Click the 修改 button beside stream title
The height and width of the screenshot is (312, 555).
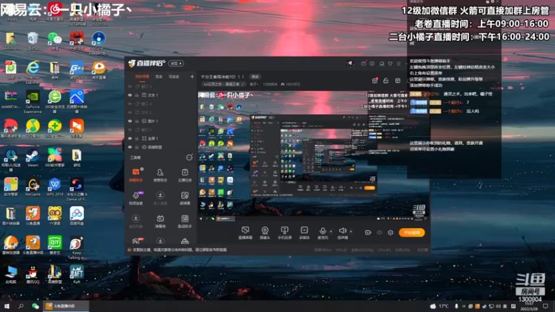255,76
